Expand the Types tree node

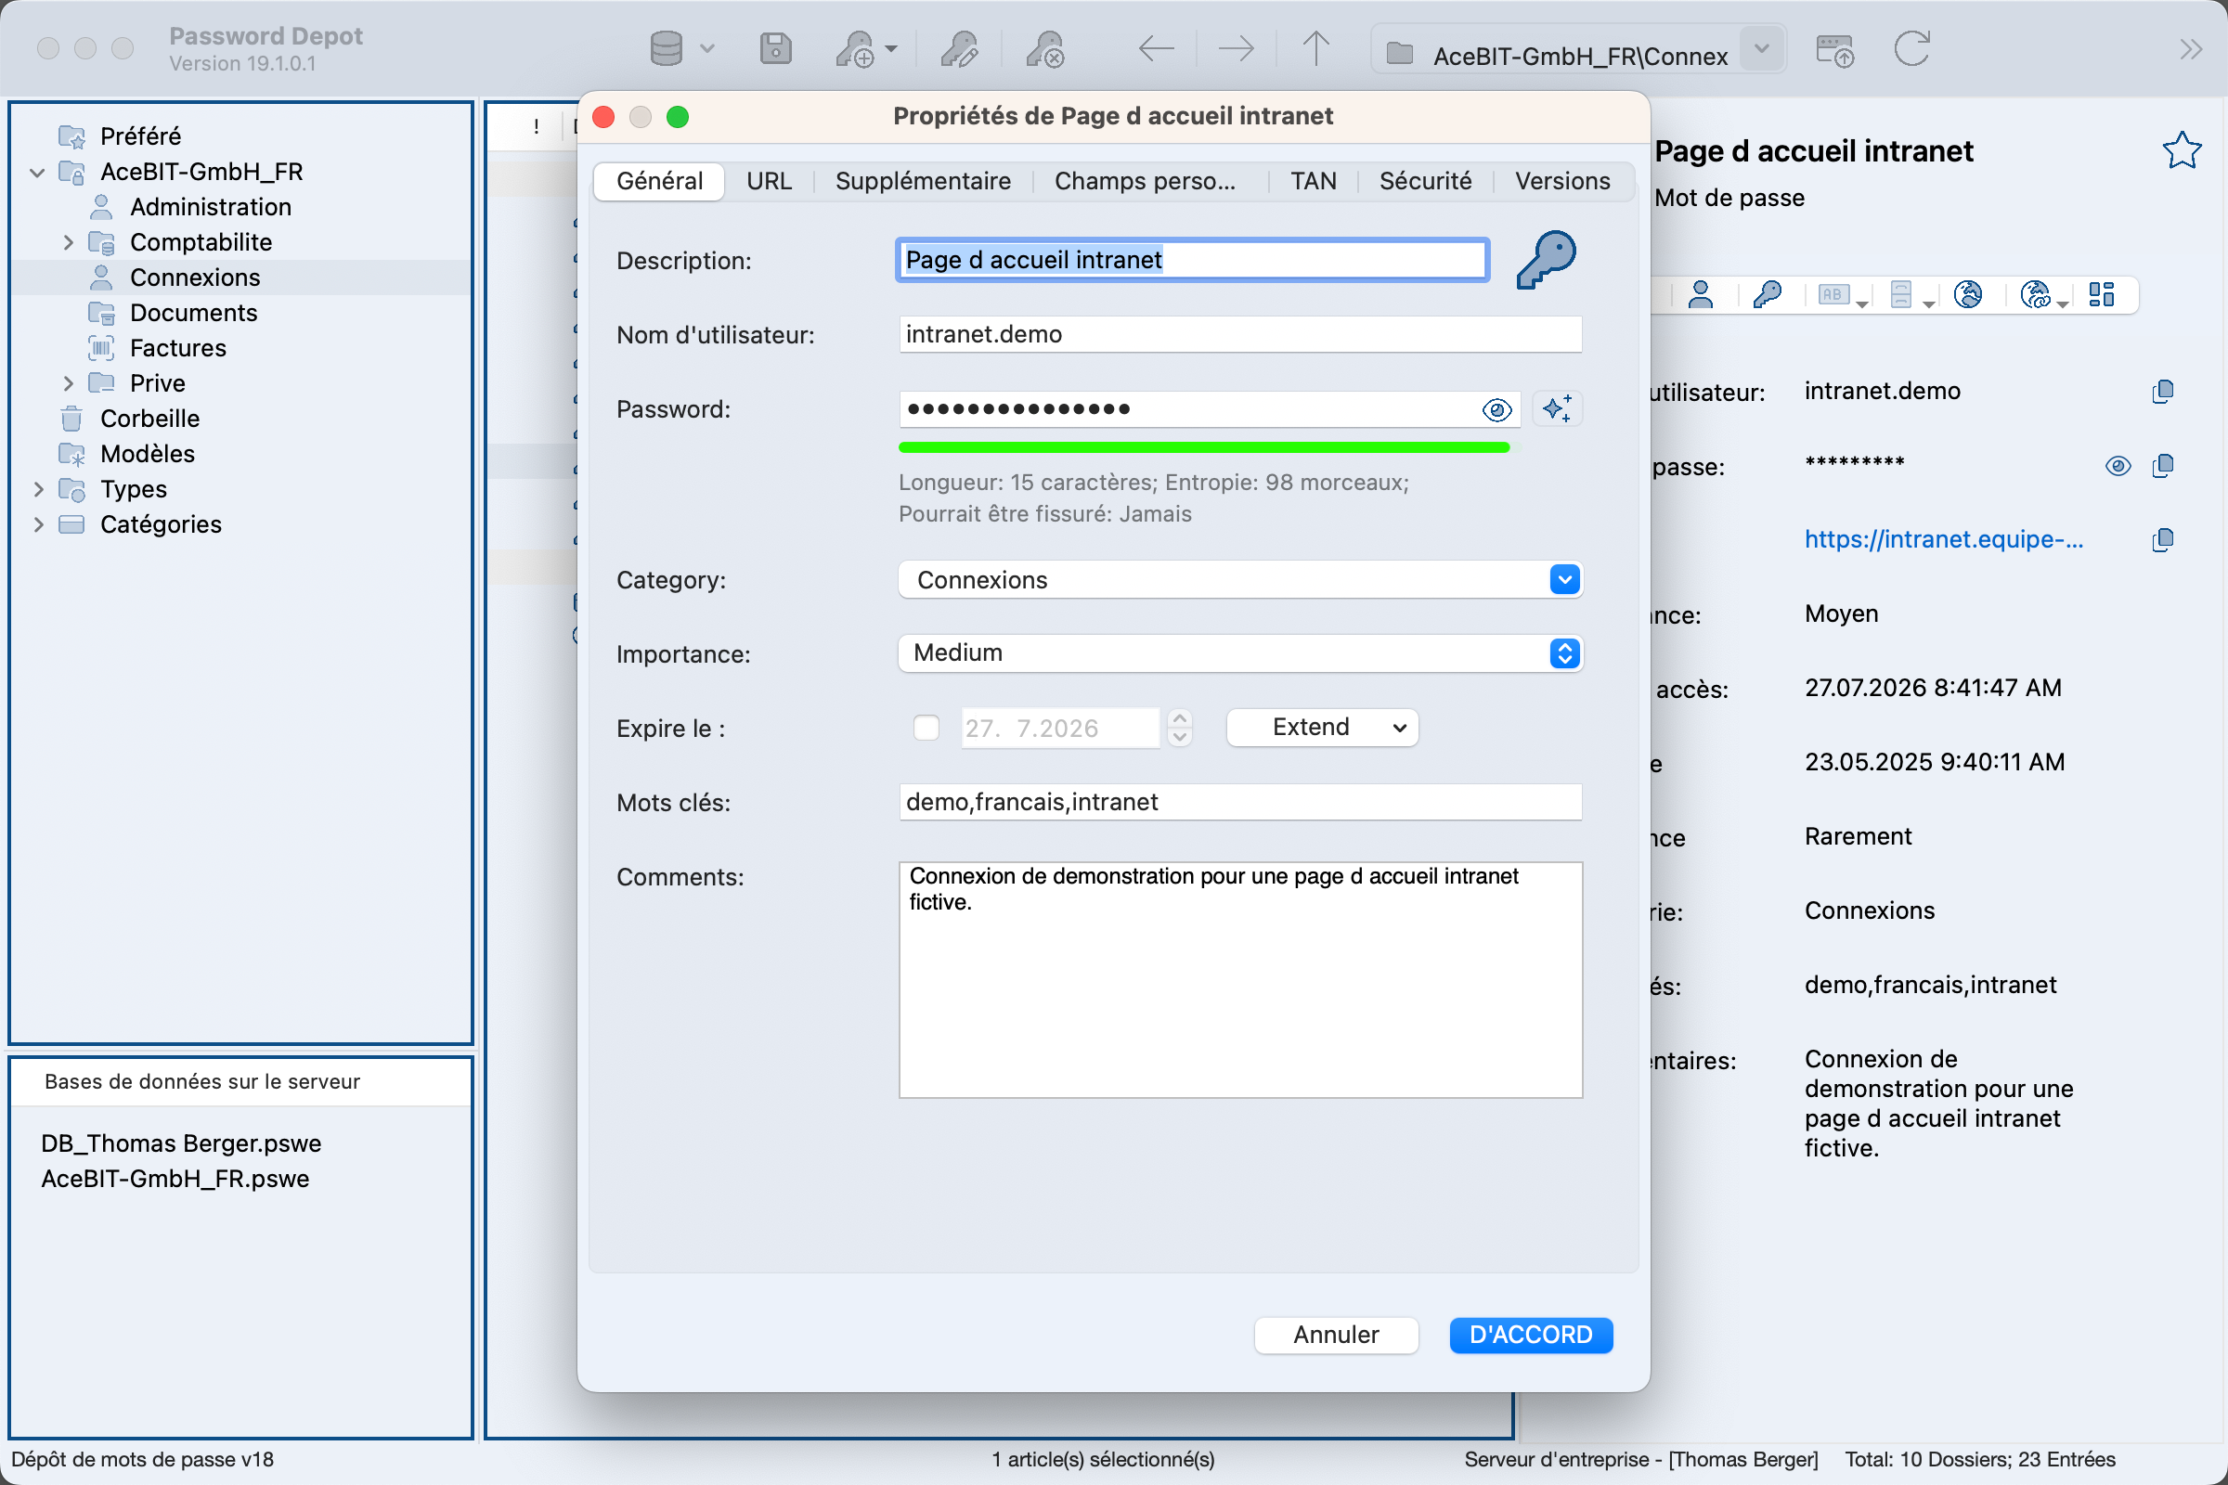[x=38, y=490]
